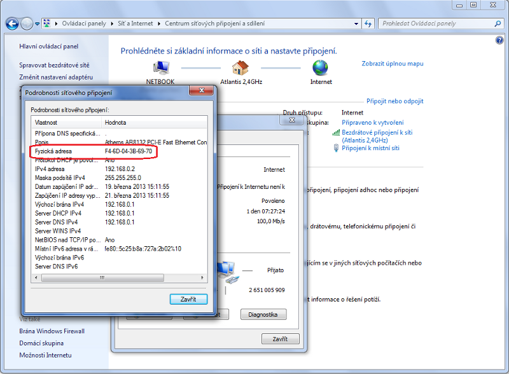Select Ovládací panely breadcrumb
Image resolution: width=509 pixels, height=374 pixels.
tap(84, 24)
